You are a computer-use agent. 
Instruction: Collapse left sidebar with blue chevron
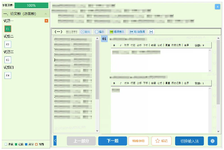click(55, 141)
